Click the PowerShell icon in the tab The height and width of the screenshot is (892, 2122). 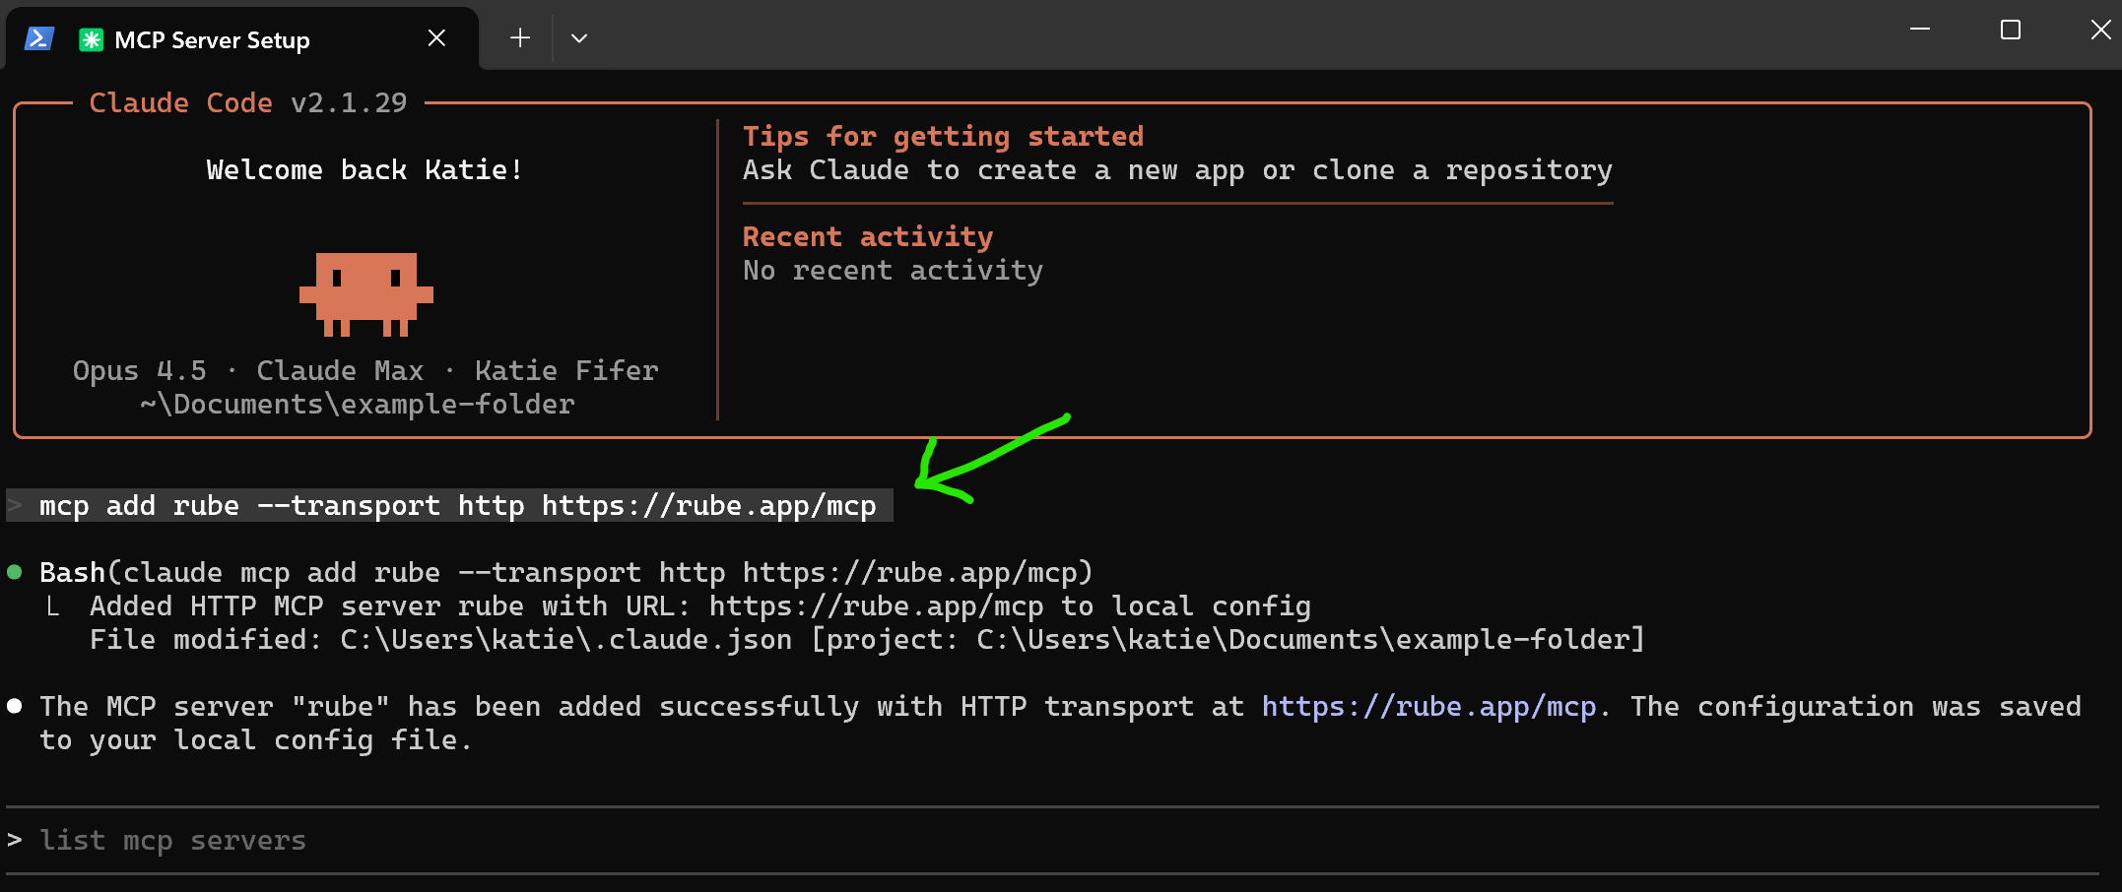[x=38, y=39]
